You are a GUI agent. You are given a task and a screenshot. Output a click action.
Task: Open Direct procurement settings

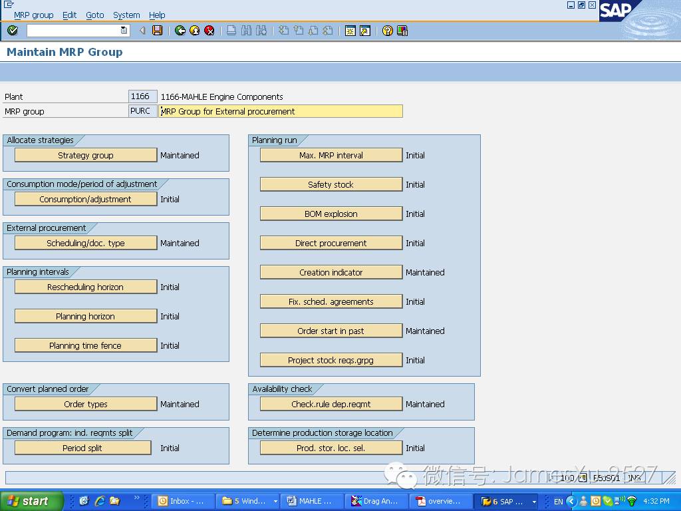tap(331, 243)
